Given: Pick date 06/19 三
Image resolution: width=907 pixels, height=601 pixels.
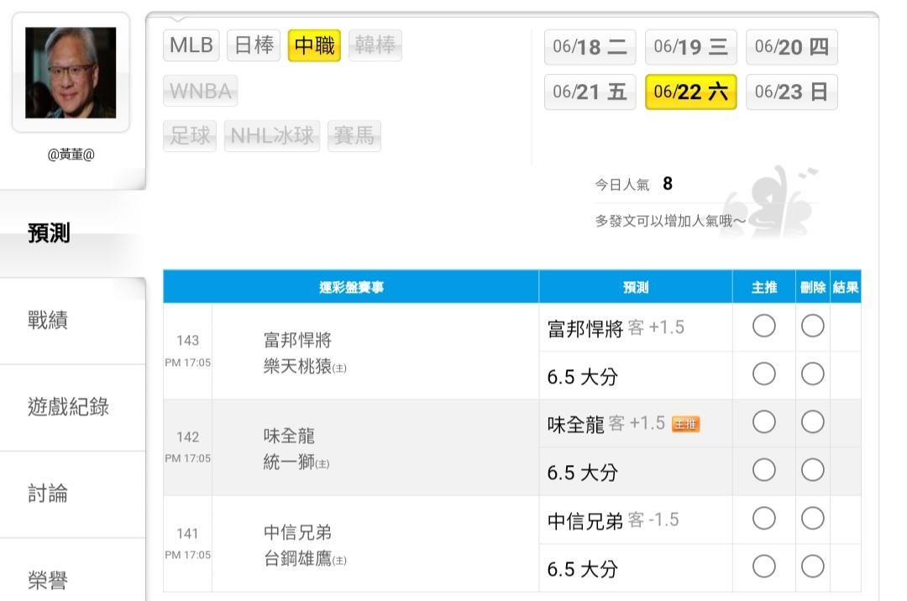Looking at the screenshot, I should coord(690,47).
